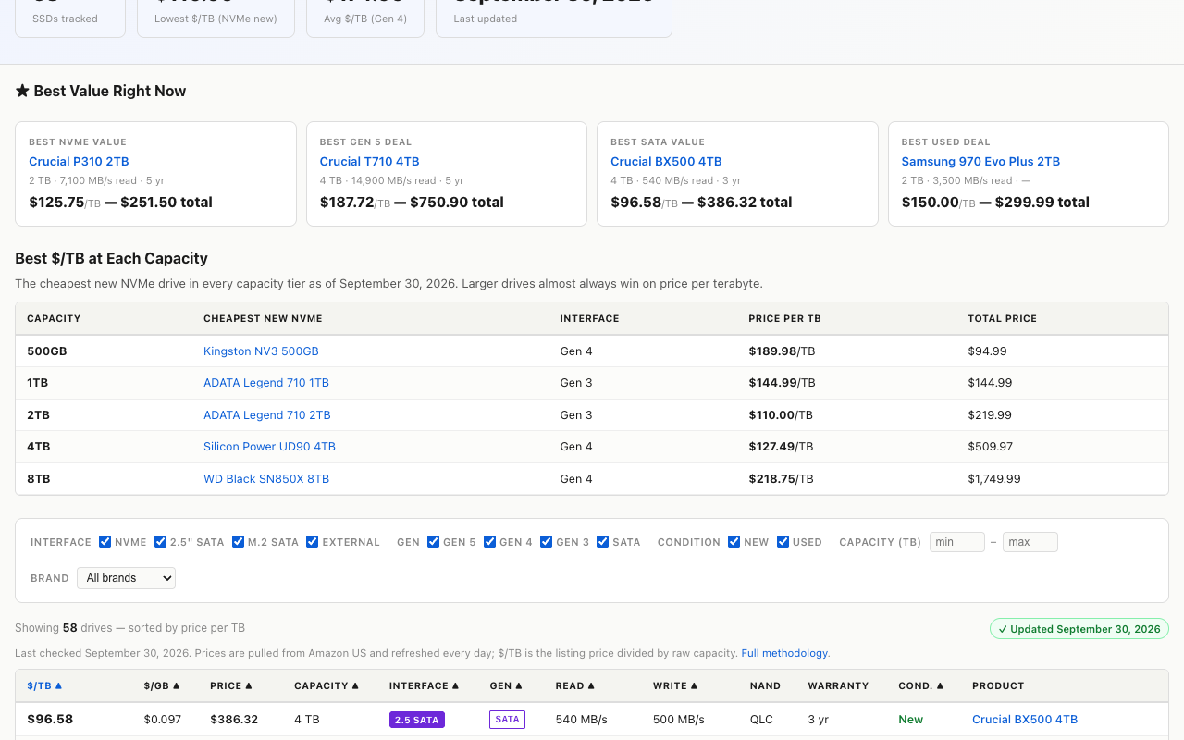Sort drives by Write speed header
The height and width of the screenshot is (740, 1184).
tap(675, 686)
